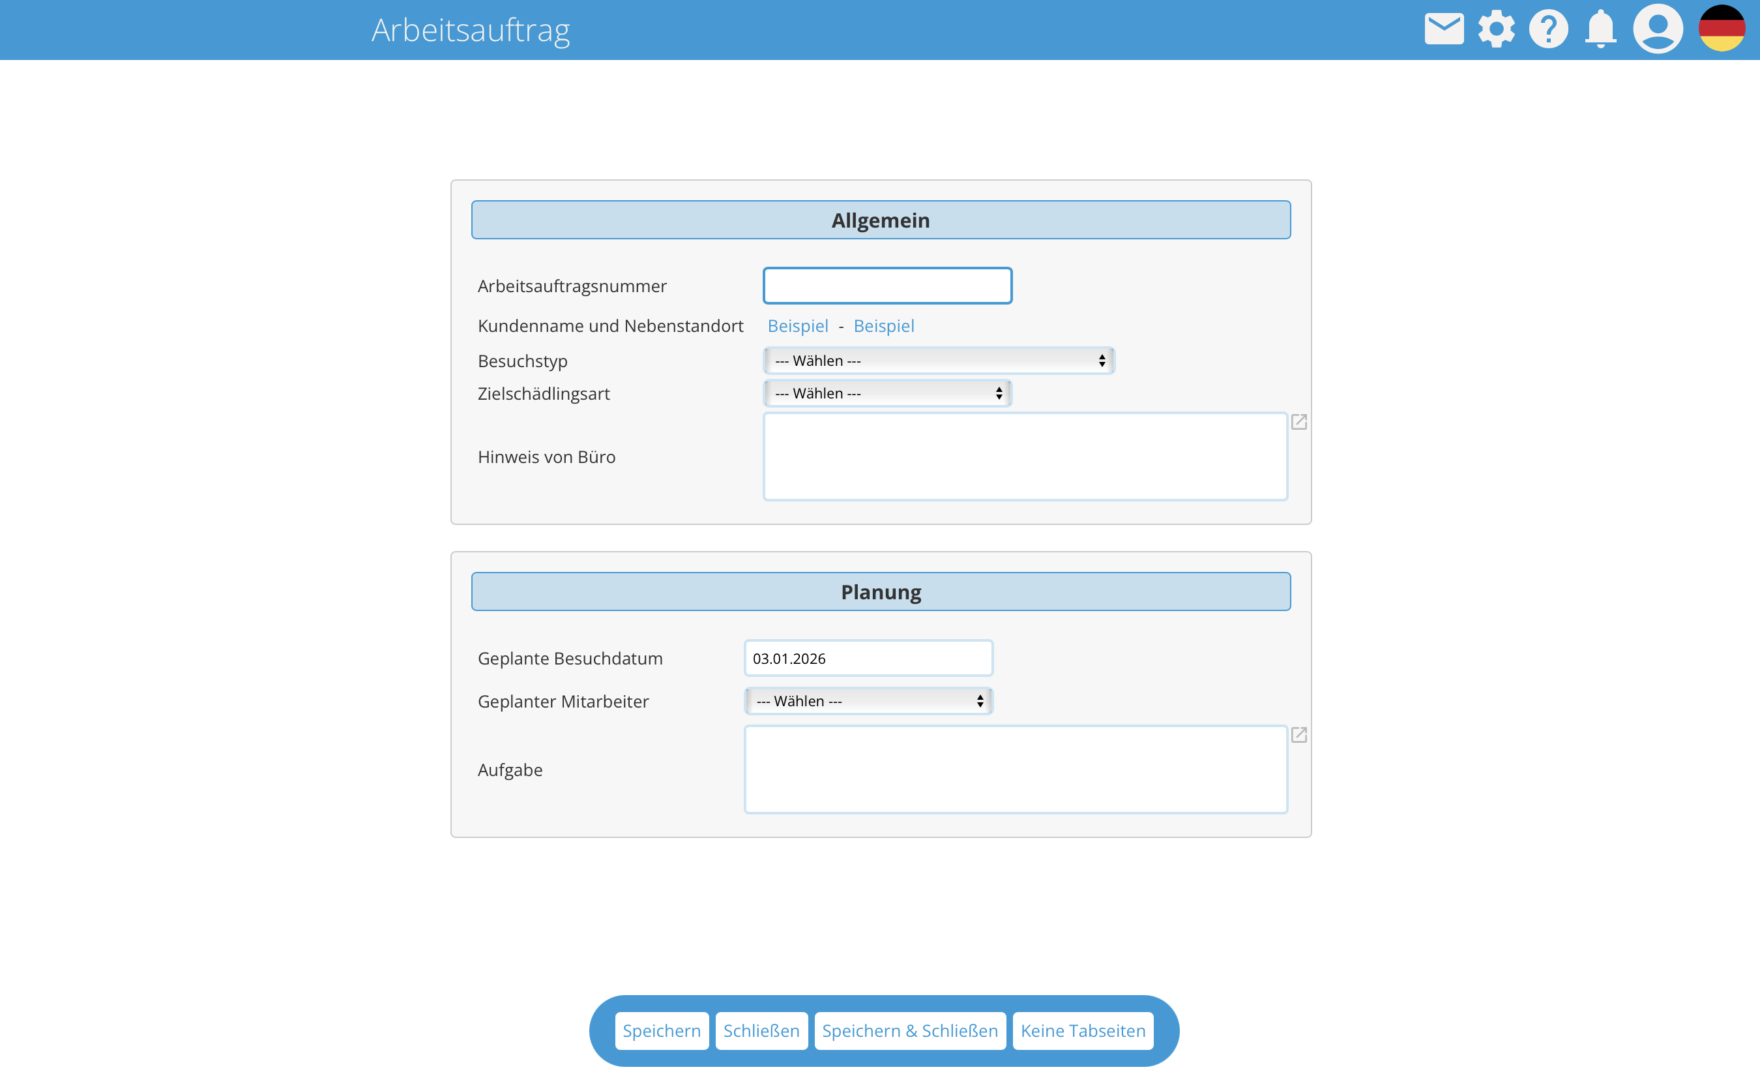
Task: Open the Besuchstyp dropdown
Action: pos(939,361)
